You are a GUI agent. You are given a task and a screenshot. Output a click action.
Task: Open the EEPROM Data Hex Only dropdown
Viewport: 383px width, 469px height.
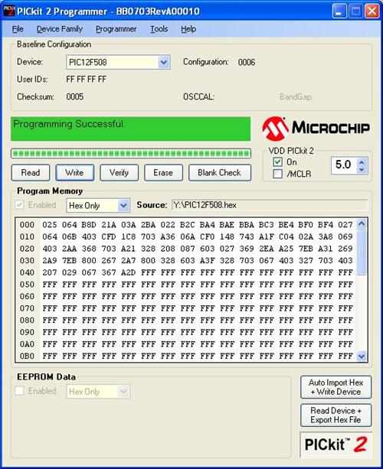(x=98, y=391)
